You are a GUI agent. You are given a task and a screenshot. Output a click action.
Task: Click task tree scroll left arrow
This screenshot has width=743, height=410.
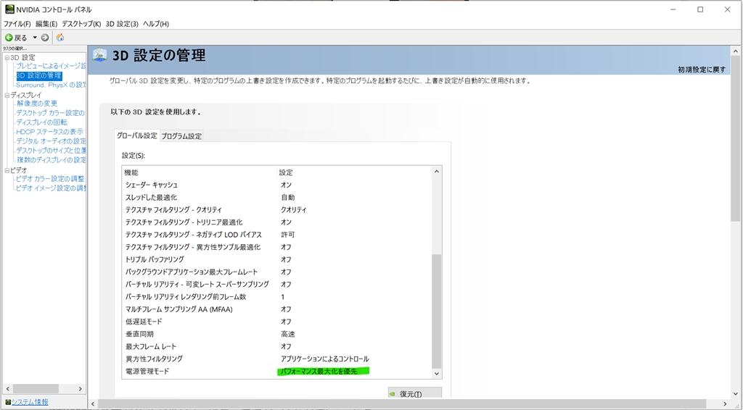click(7, 389)
